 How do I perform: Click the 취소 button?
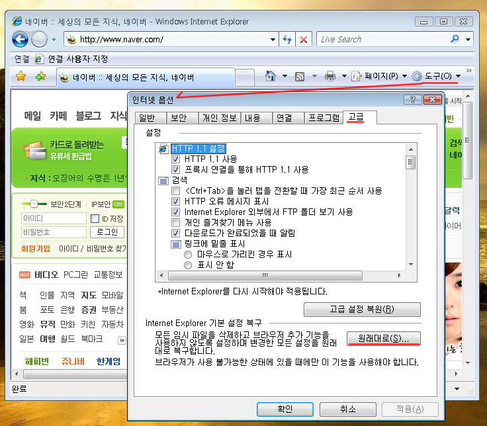(x=348, y=409)
